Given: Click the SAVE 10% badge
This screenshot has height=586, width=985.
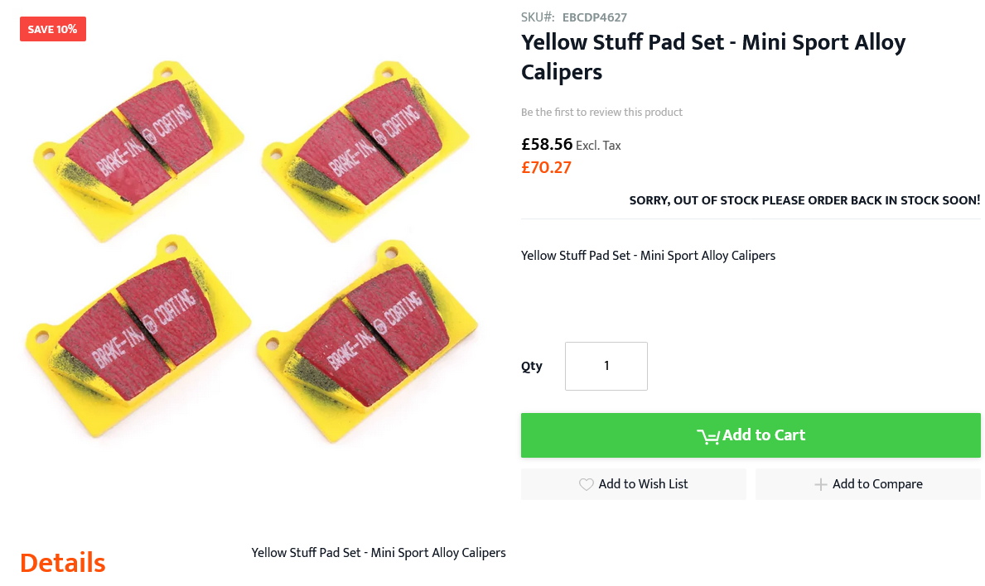Looking at the screenshot, I should point(53,29).
